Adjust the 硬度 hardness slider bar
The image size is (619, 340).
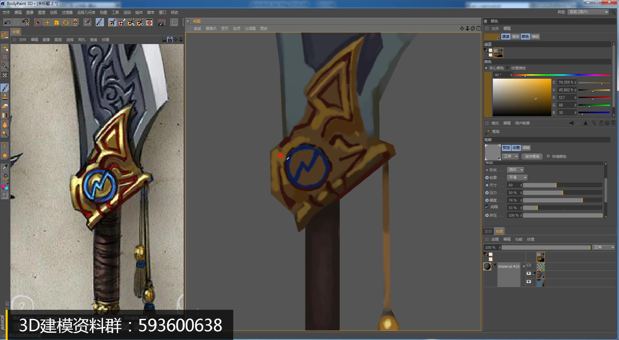(x=562, y=200)
